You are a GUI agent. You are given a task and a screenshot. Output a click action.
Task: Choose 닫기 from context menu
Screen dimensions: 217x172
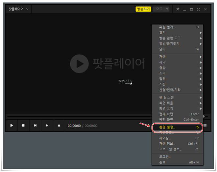178,49
